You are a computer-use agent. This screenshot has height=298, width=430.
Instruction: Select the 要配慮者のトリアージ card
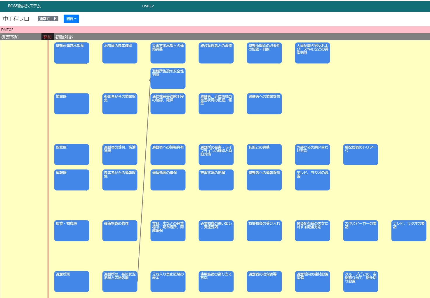point(361,155)
